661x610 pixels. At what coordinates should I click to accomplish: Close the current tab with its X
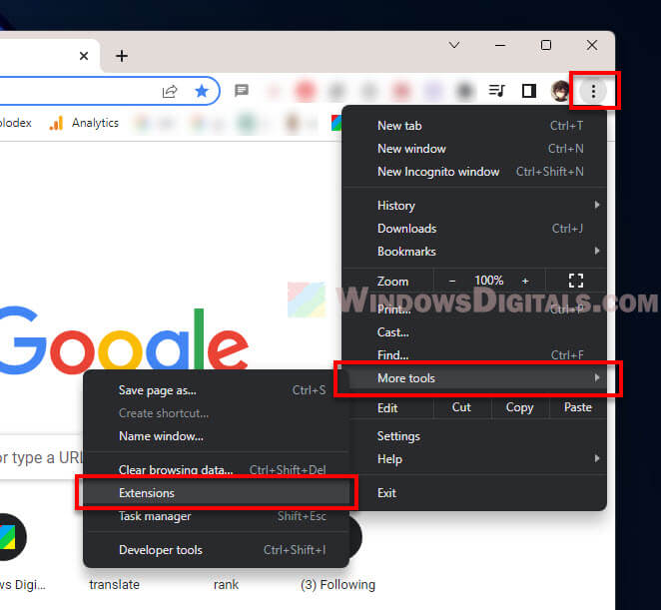(84, 56)
